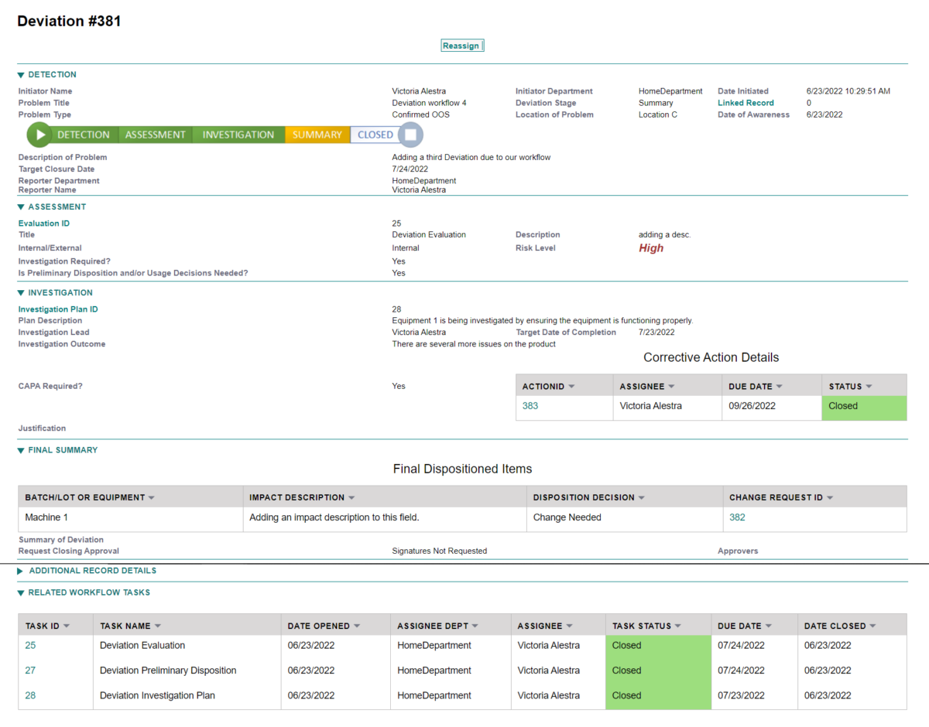
Task: Click the green Closed status cell for task 27
Action: [x=627, y=670]
